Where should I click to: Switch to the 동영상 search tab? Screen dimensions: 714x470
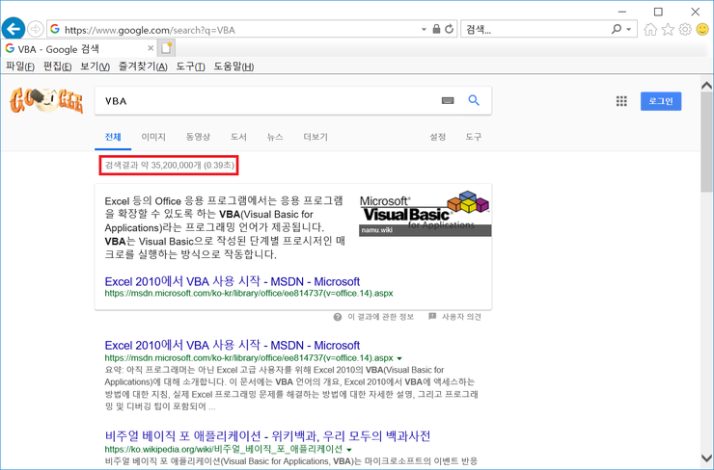click(x=198, y=137)
